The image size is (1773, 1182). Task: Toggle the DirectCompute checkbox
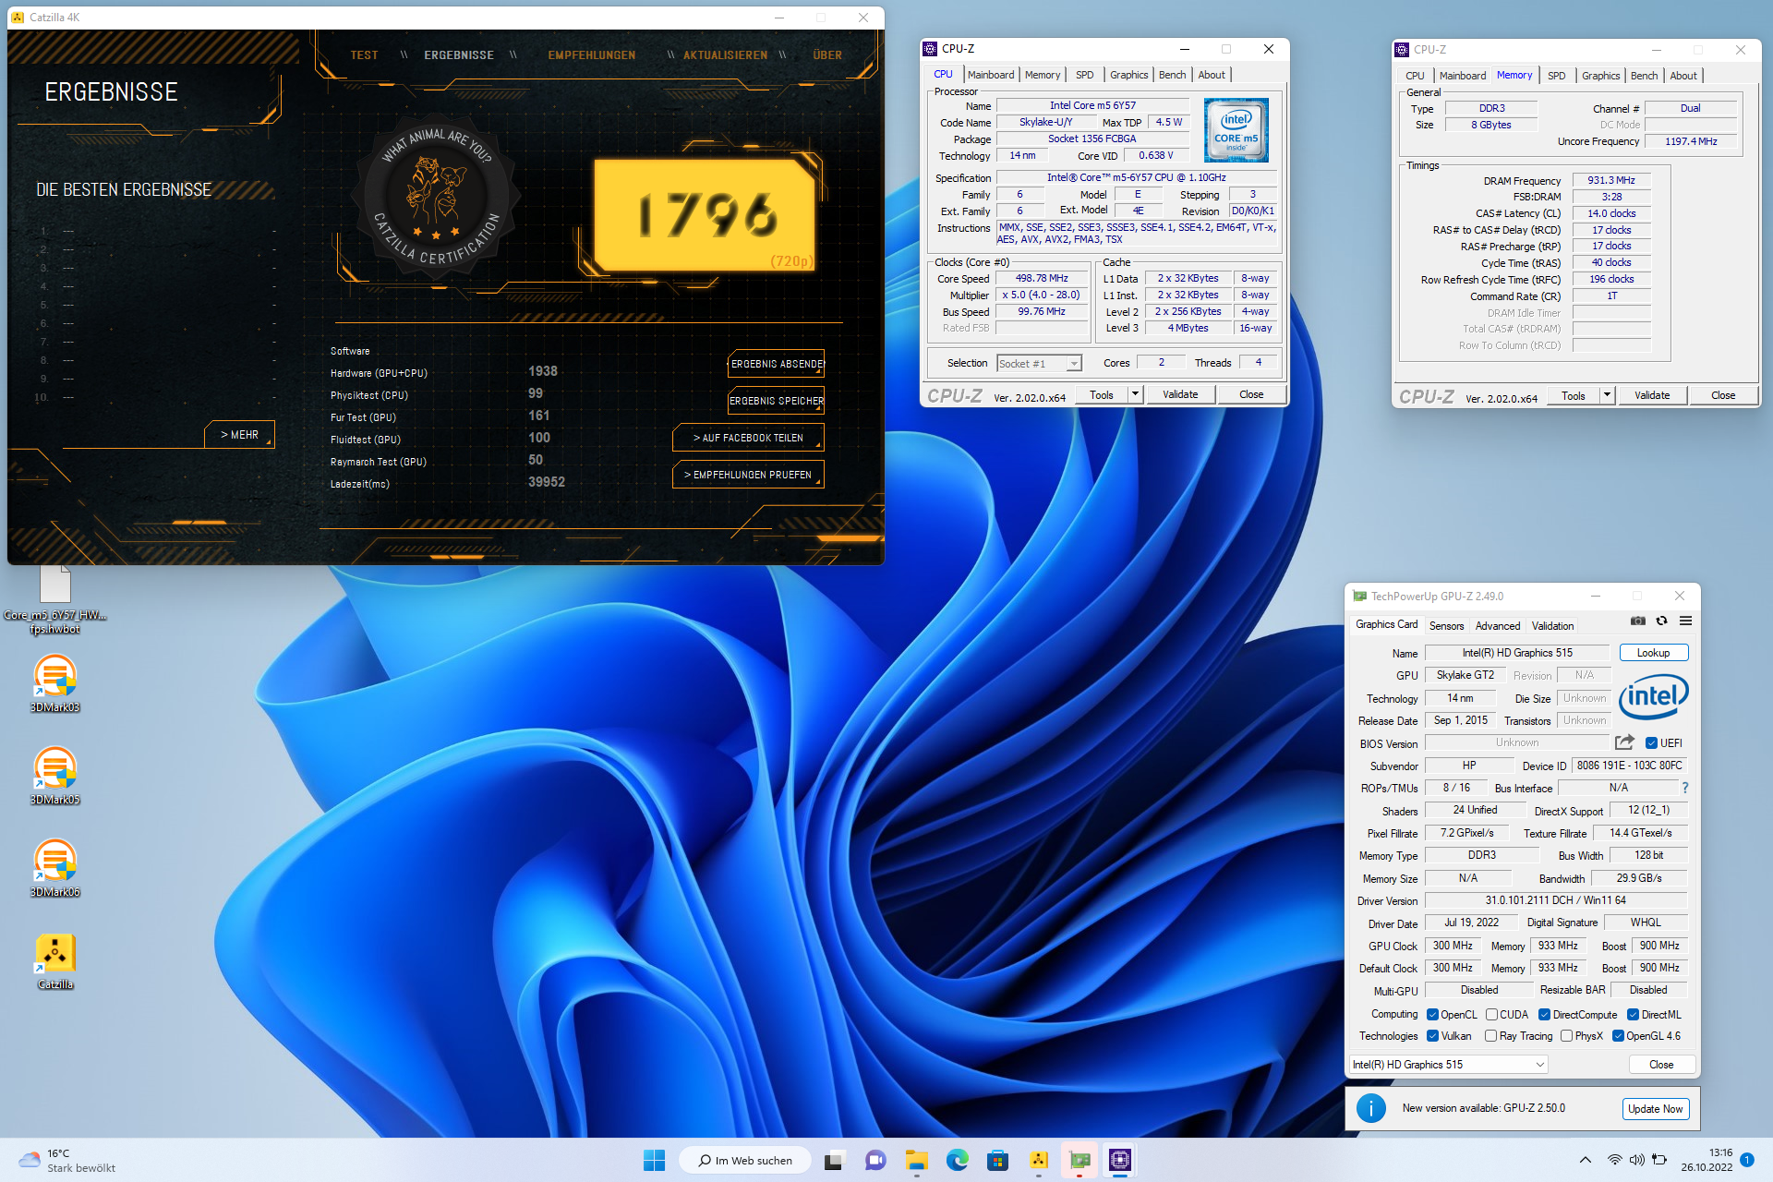[1544, 1014]
